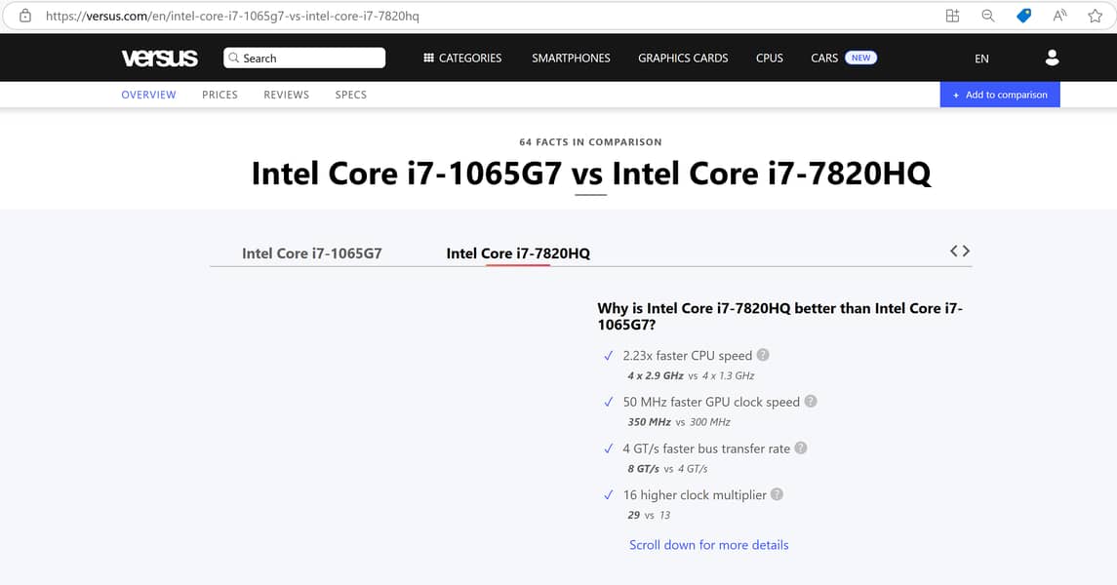Show help for CPU speed fact
This screenshot has width=1117, height=585.
tap(763, 355)
